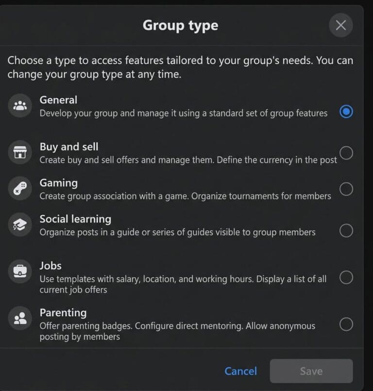
Task: Click the Group type dialog title
Action: 180,25
